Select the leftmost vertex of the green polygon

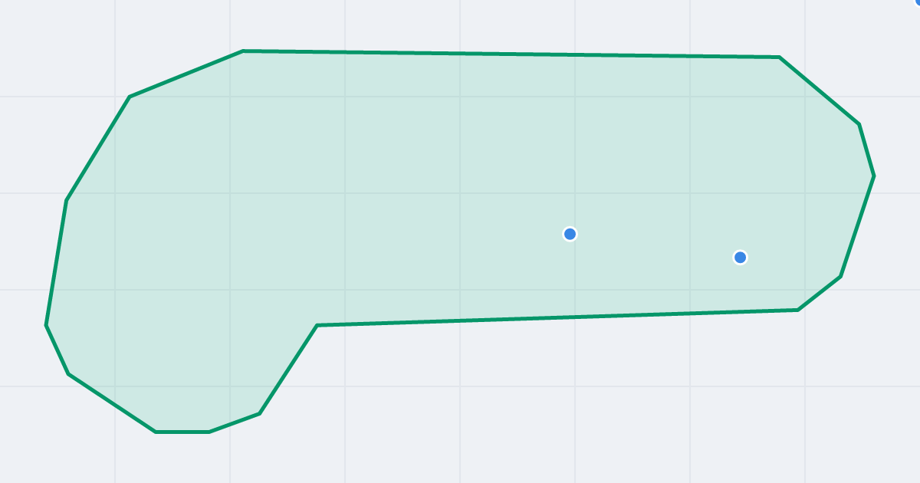[46, 325]
